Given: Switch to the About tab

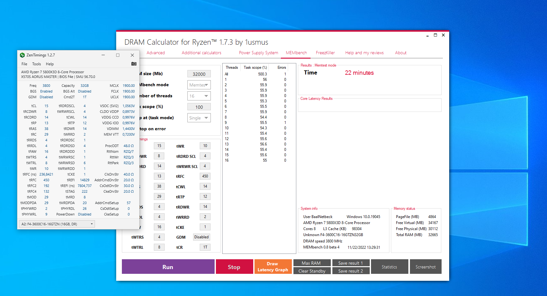Looking at the screenshot, I should click(401, 53).
